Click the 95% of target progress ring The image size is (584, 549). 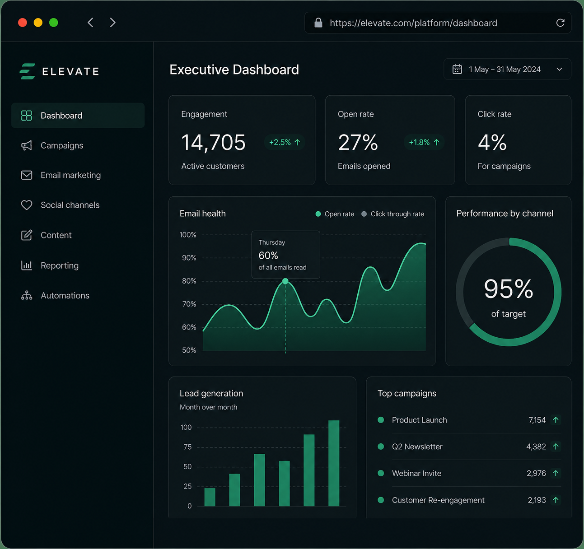509,292
